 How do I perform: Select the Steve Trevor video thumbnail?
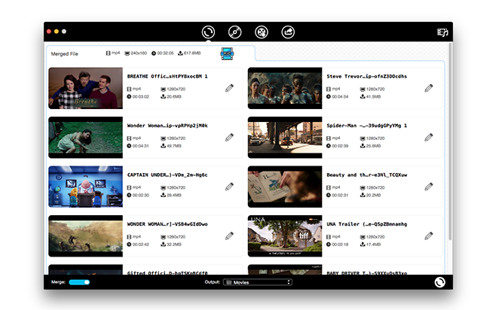click(x=285, y=88)
